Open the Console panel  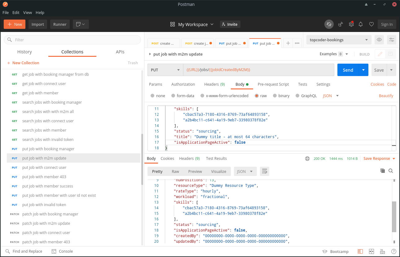[x=62, y=251]
